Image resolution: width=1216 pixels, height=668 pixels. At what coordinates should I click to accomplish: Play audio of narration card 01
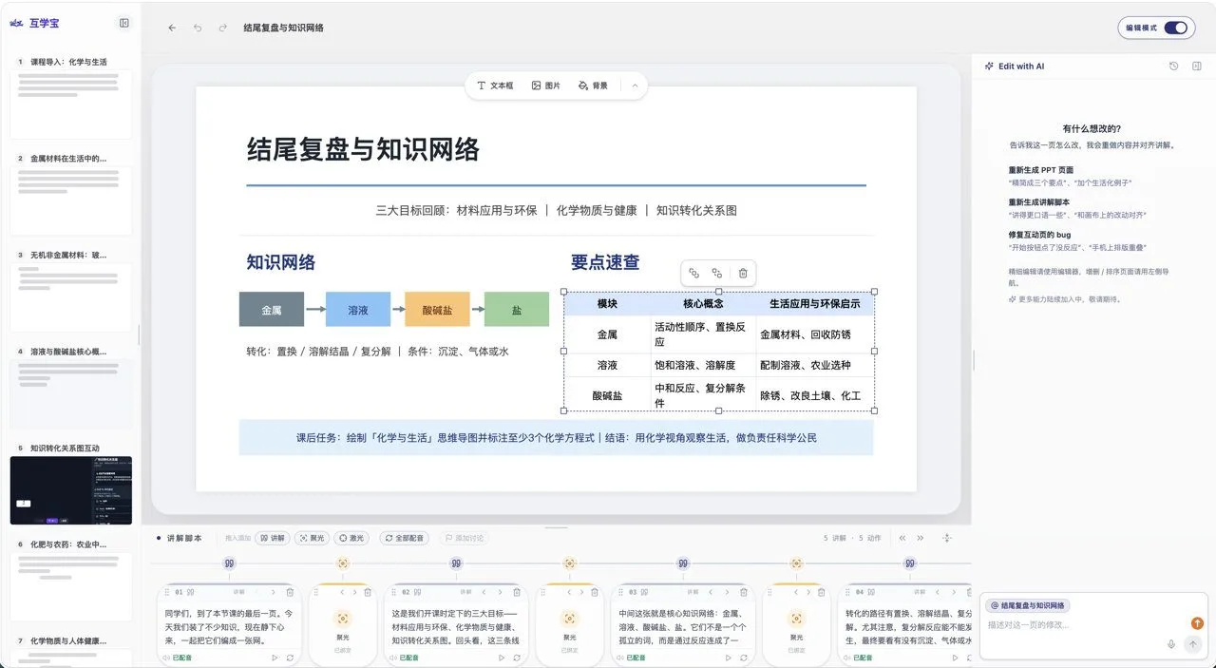[x=275, y=658]
